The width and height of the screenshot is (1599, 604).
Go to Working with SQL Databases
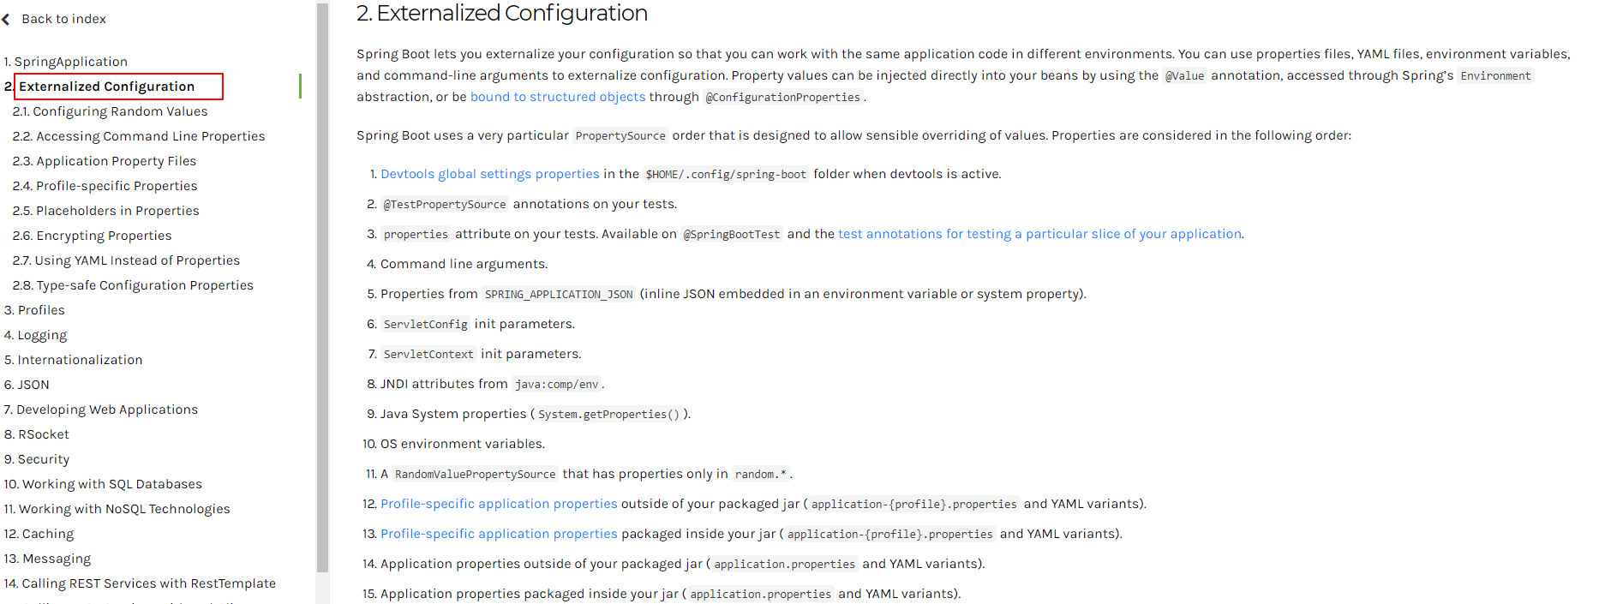pos(103,484)
